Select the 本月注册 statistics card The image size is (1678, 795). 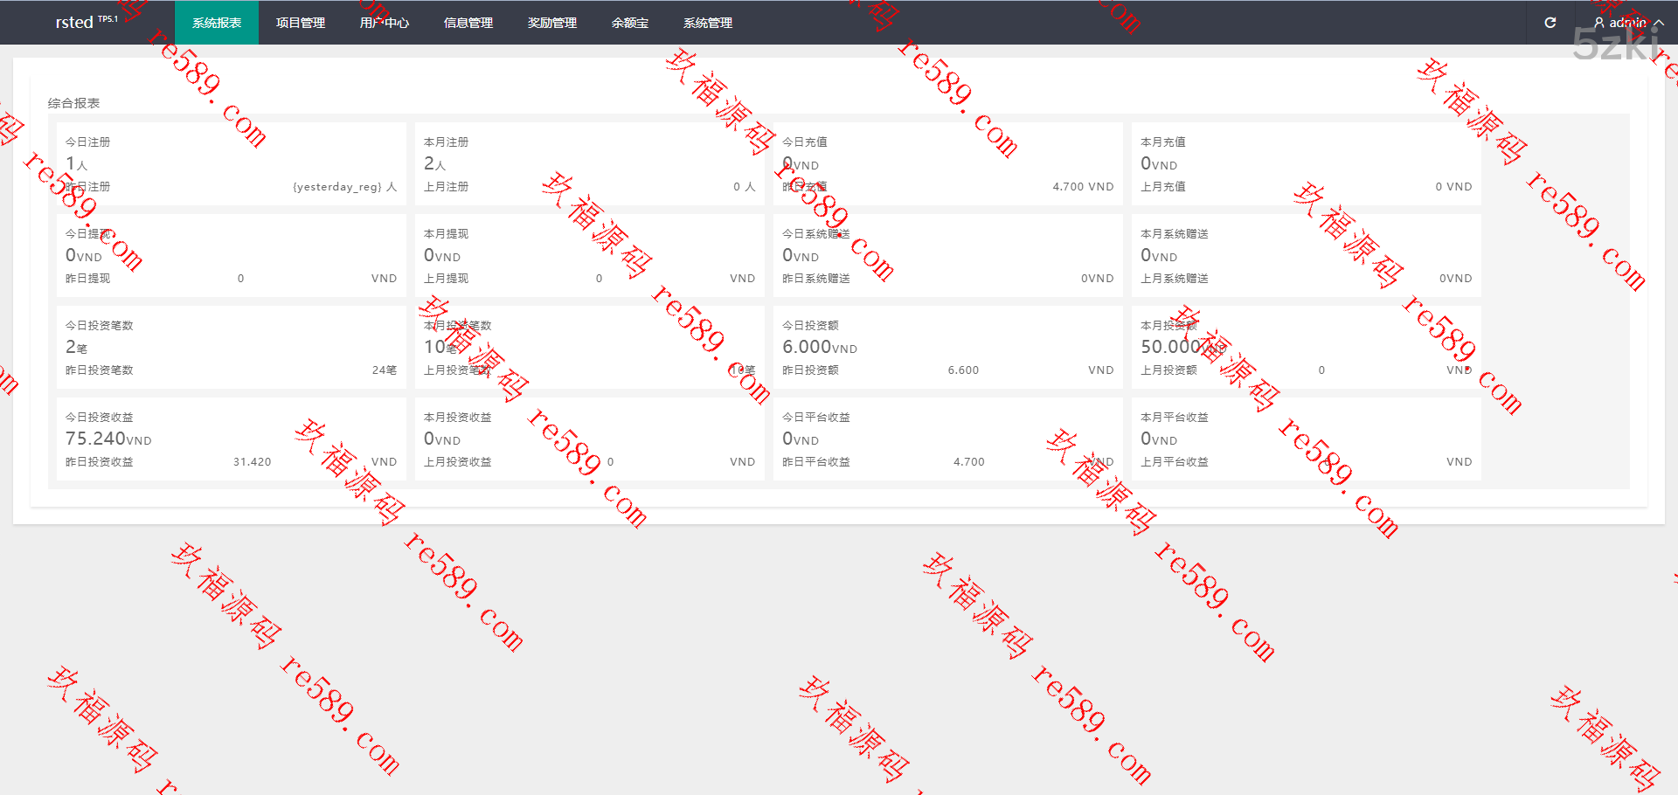(589, 164)
